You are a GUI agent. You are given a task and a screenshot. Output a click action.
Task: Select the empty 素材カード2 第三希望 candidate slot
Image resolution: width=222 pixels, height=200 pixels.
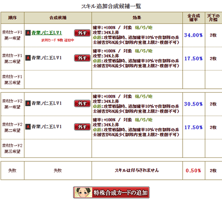[58, 149]
